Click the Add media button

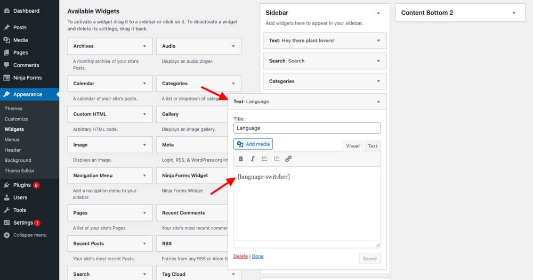[253, 144]
